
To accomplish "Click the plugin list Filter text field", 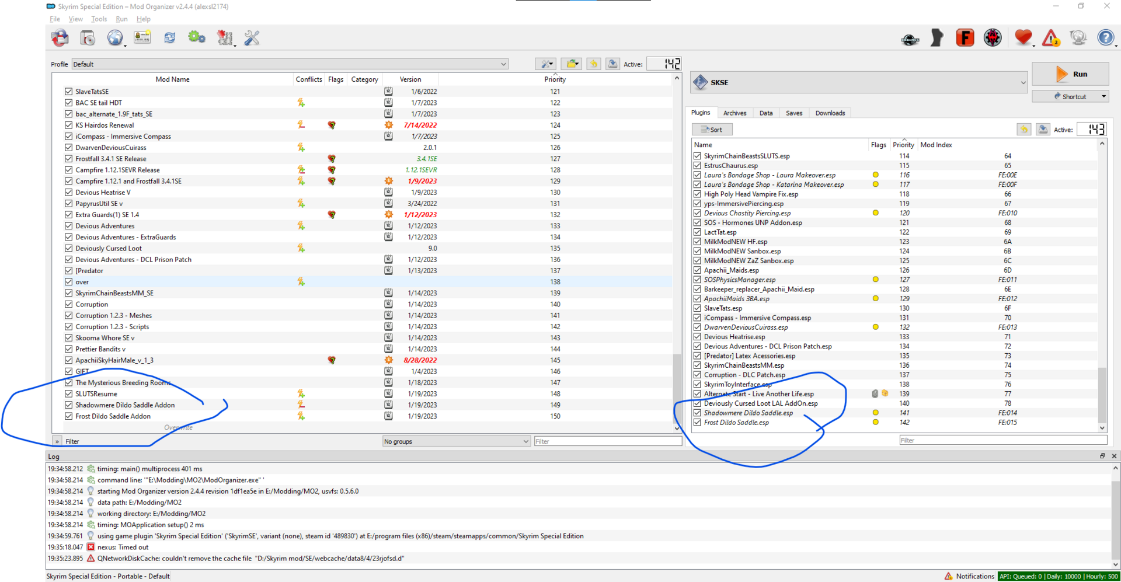I will pyautogui.click(x=1002, y=440).
